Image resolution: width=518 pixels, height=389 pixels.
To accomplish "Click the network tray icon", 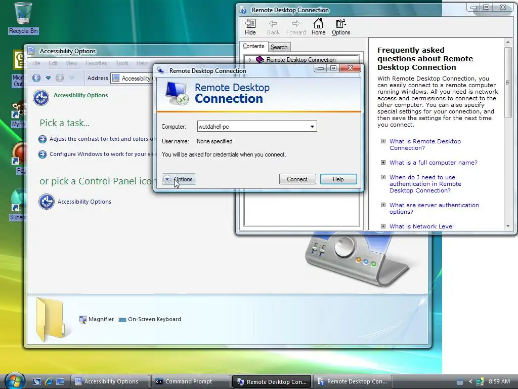I will pyautogui.click(x=480, y=381).
